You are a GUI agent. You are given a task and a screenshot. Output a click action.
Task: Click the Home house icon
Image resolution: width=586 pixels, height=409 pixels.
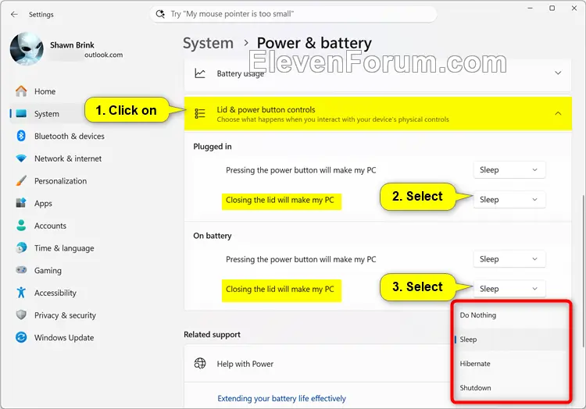(x=21, y=91)
